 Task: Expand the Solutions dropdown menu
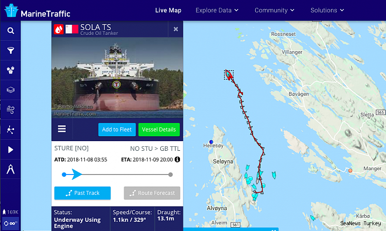coord(327,10)
